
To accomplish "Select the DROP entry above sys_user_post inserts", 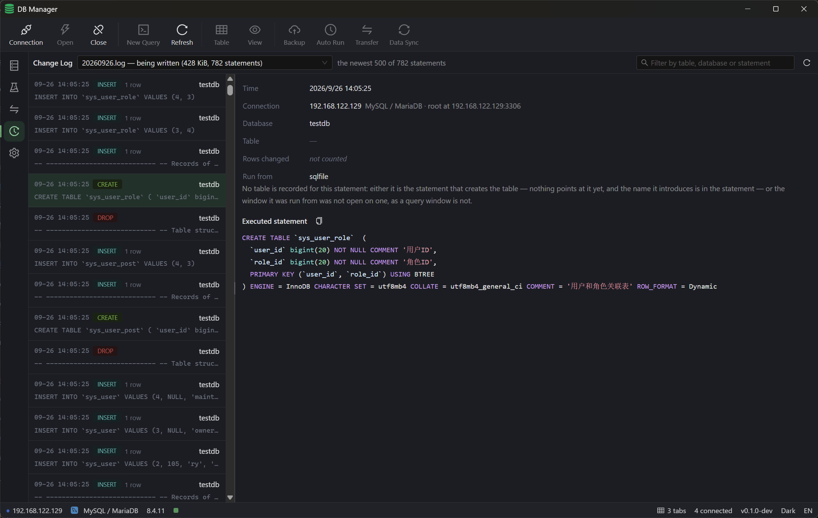I will [127, 224].
